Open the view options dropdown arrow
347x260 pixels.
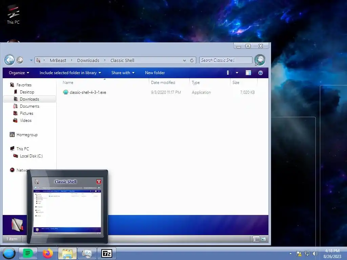tap(237, 73)
